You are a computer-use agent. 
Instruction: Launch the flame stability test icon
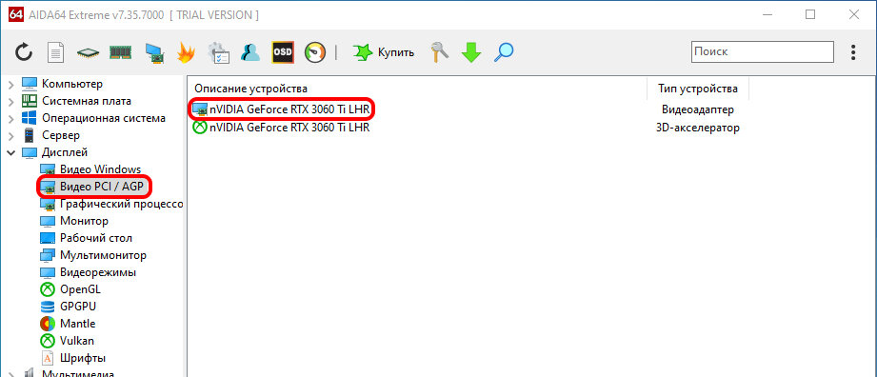(185, 52)
